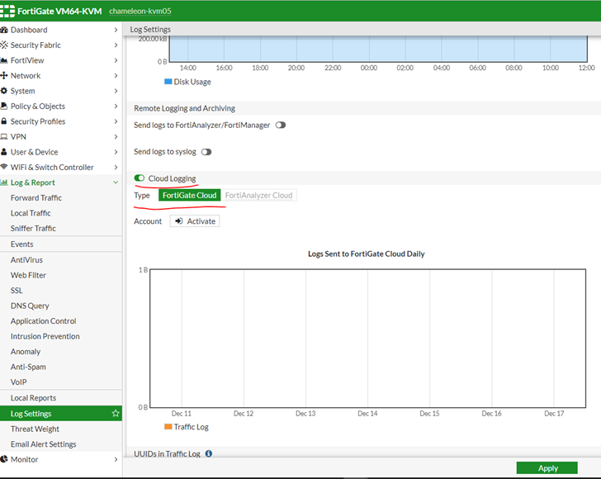Click the Network icon in sidebar

4,76
